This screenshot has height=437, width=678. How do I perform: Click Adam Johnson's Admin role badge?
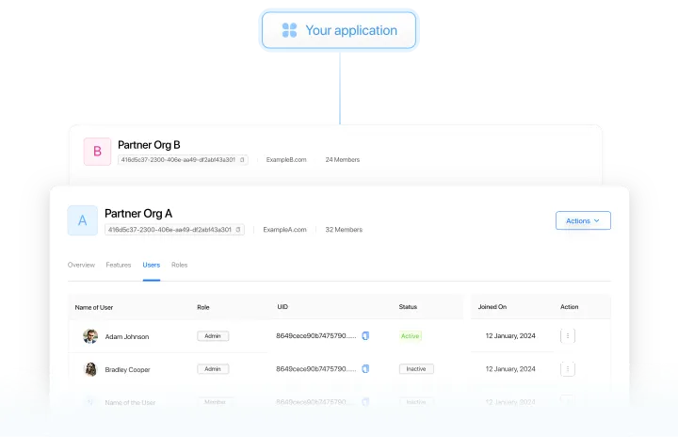pyautogui.click(x=213, y=336)
